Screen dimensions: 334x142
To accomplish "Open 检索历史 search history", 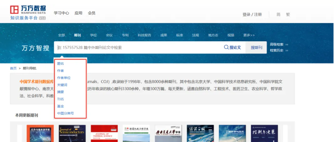I will 279,50.
